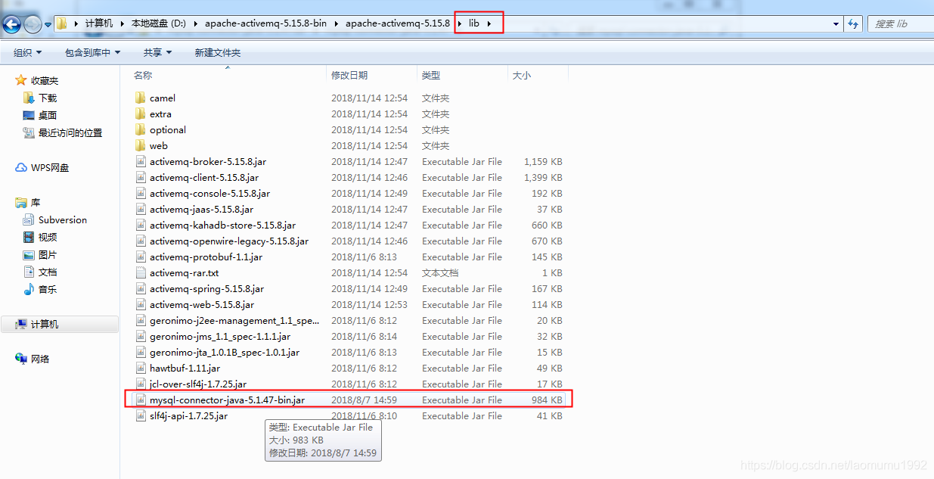Expand the arrow after lib breadcrumb
Viewport: 934px width, 479px height.
tap(489, 23)
